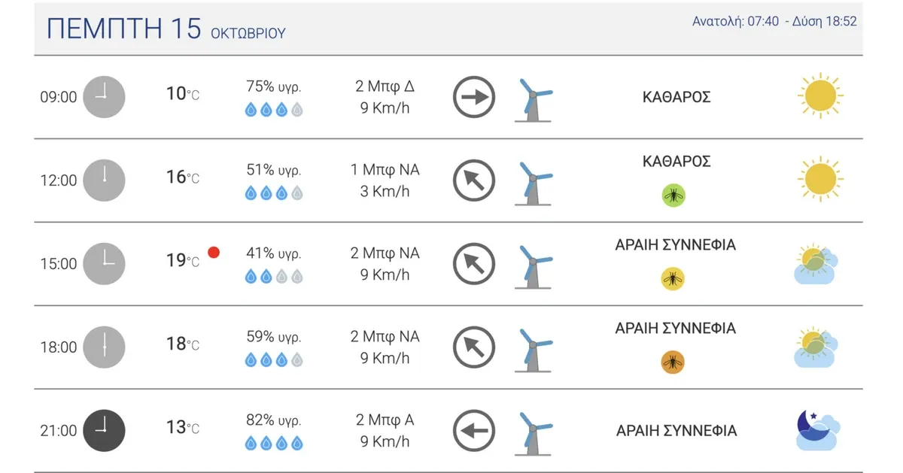Click the wind turbine icon at 18:00
Image resolution: width=903 pixels, height=473 pixels.
pyautogui.click(x=534, y=349)
